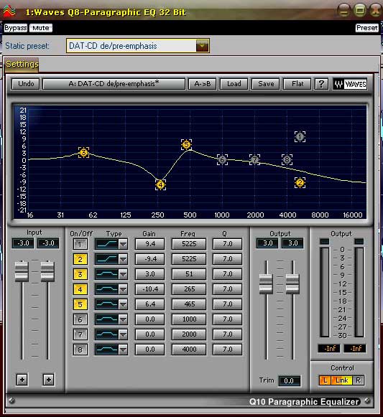Open the Preset menu
Image resolution: width=383 pixels, height=417 pixels.
coord(366,28)
